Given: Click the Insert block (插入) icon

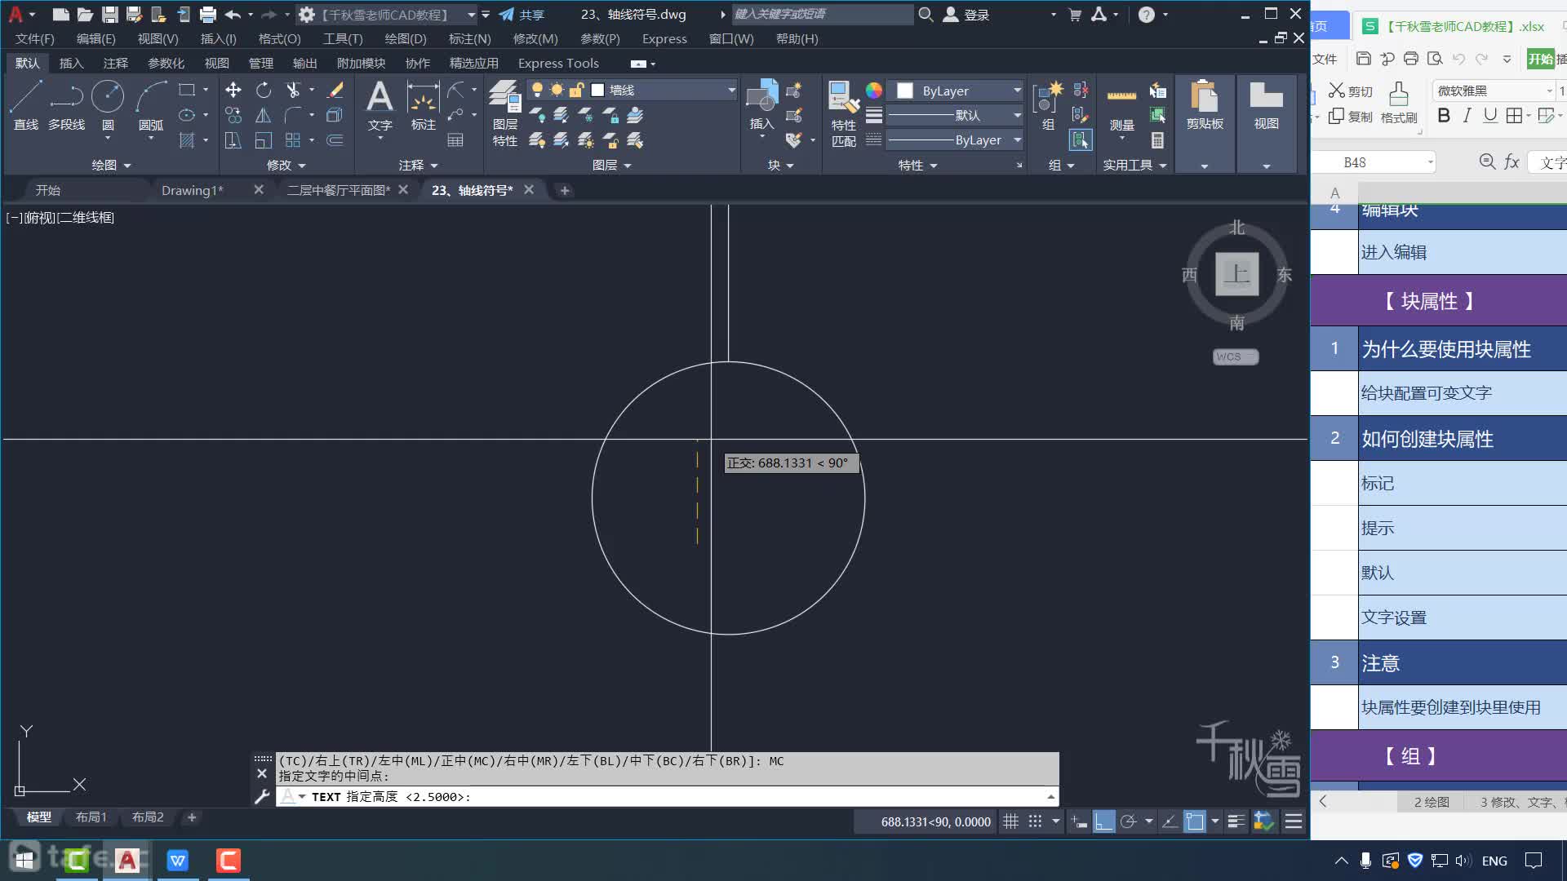Looking at the screenshot, I should (761, 106).
